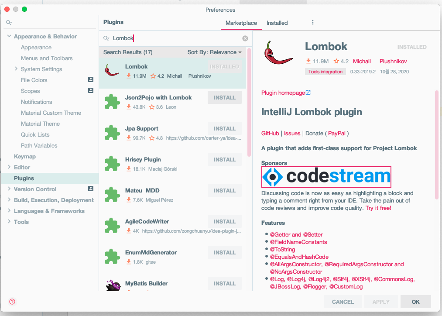442x316 pixels.
Task: Install the Jpa Support plugin
Action: (225, 129)
